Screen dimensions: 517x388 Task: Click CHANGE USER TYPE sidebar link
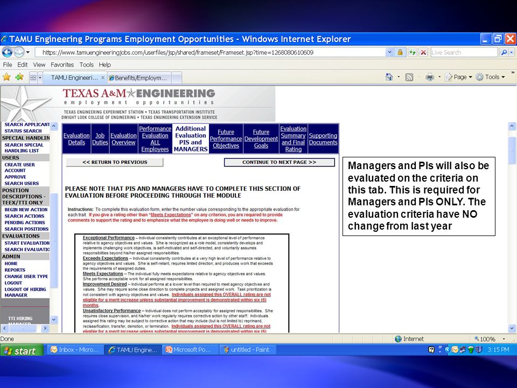click(x=26, y=276)
